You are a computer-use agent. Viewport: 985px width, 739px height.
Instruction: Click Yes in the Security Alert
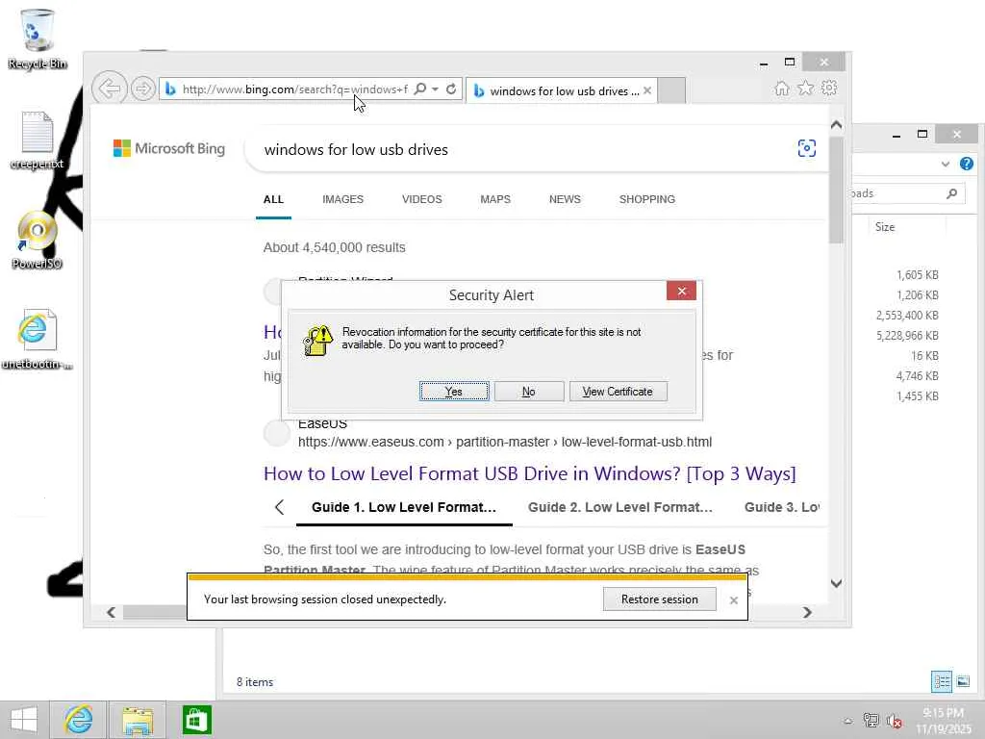click(x=454, y=392)
